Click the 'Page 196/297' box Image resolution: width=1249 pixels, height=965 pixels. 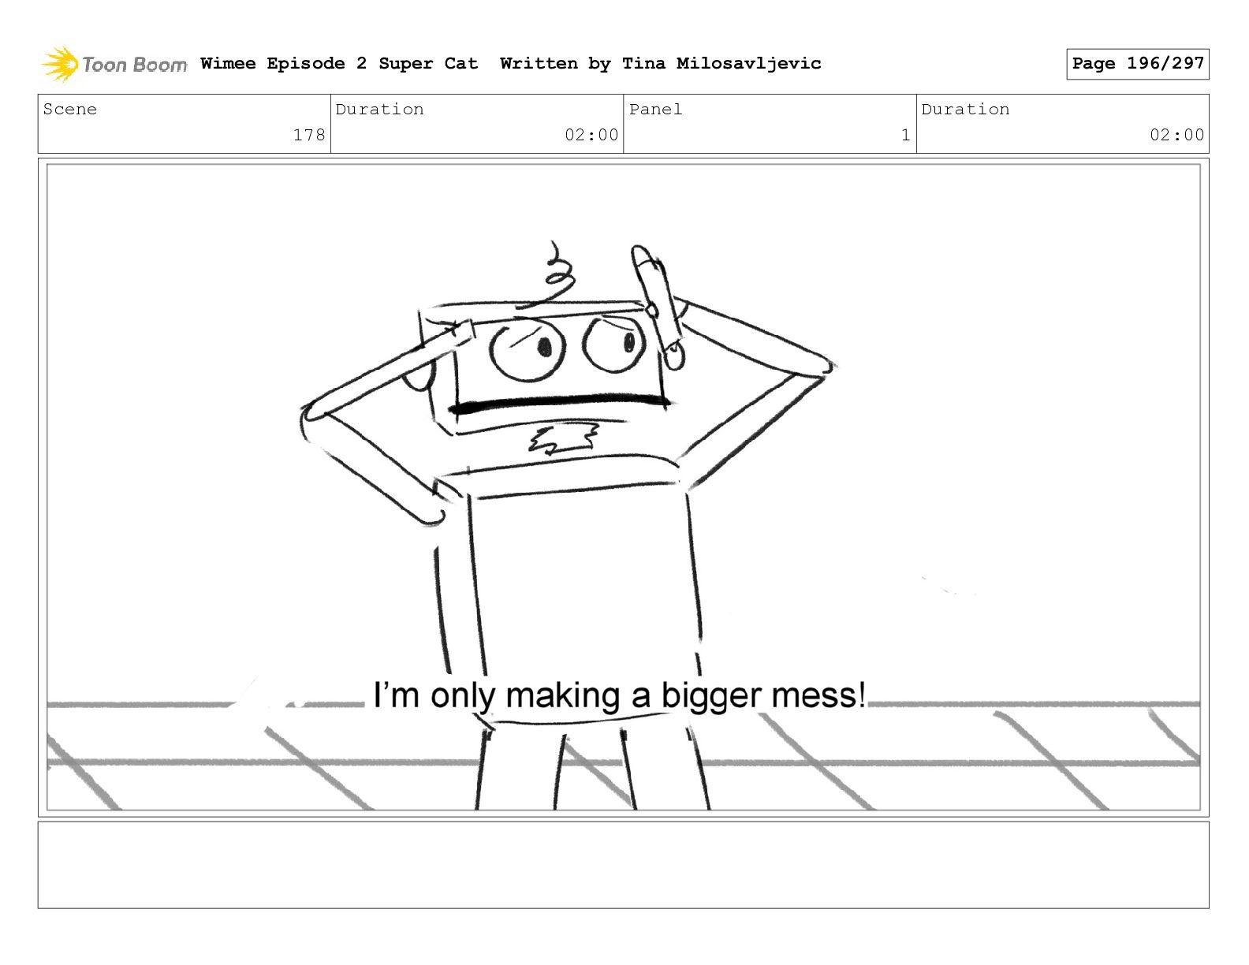tap(1137, 64)
